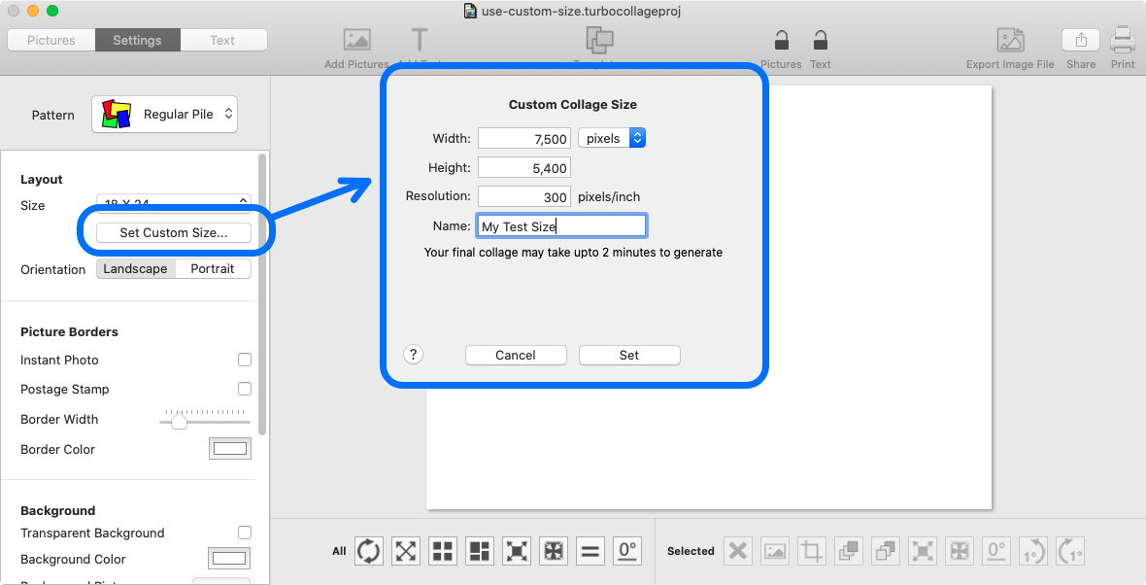
Task: Click the settings panel vertical scrollbar
Action: click(263, 293)
